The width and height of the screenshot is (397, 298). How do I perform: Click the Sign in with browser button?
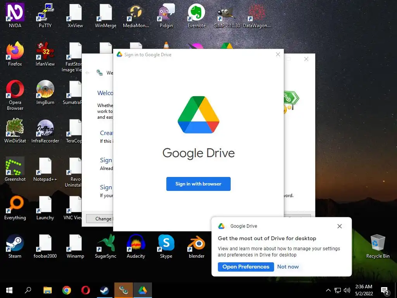[198, 184]
